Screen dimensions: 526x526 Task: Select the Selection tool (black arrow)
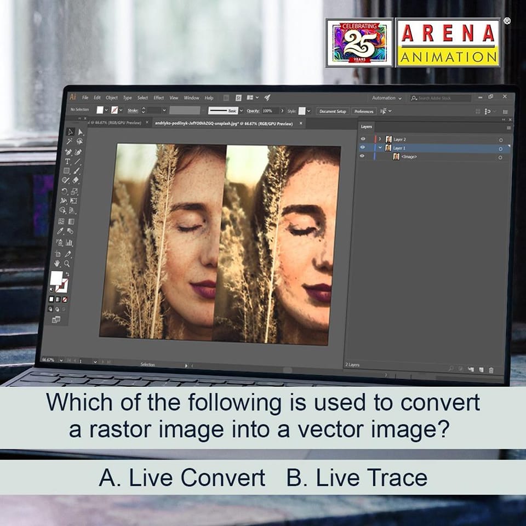(71, 132)
